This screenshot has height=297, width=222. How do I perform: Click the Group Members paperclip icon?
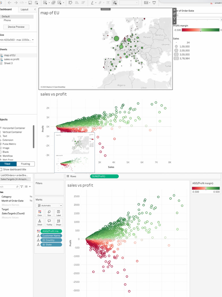point(100,3)
